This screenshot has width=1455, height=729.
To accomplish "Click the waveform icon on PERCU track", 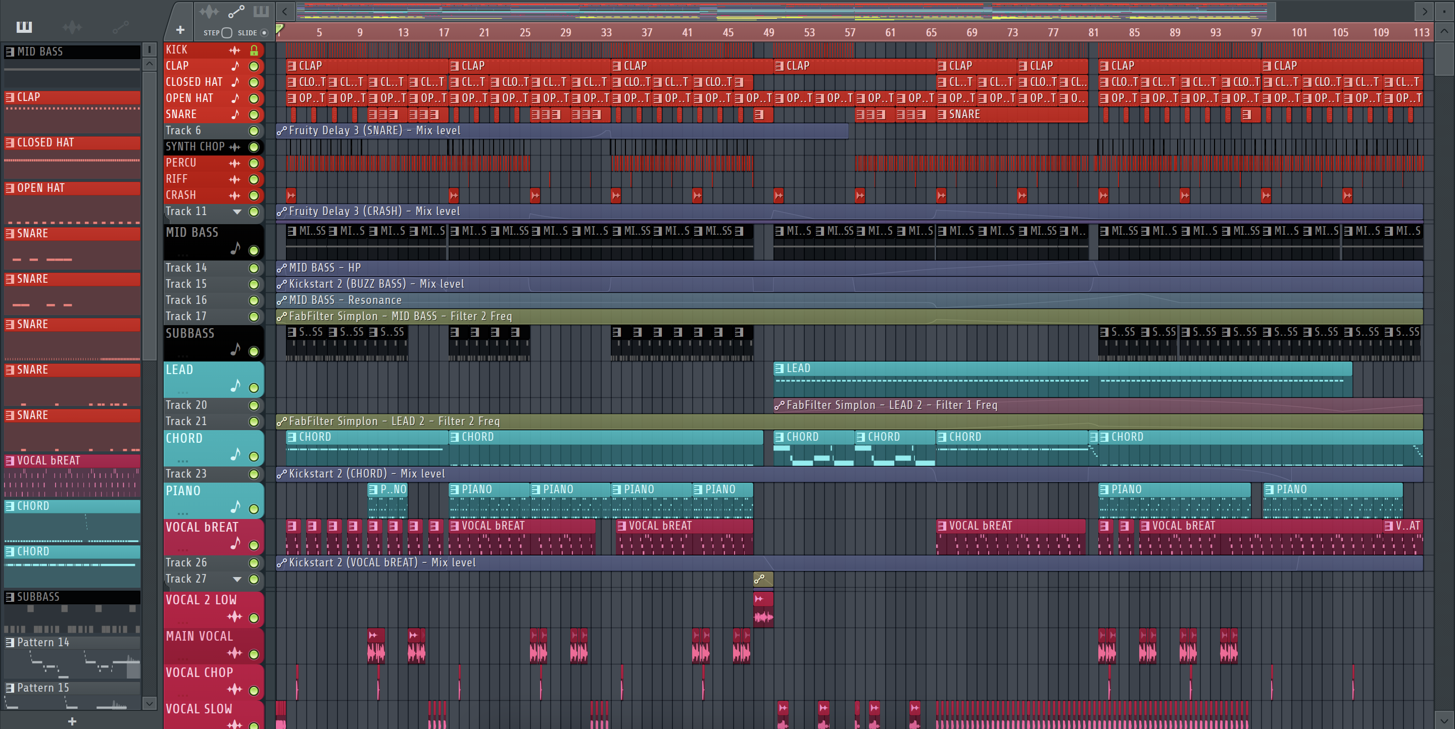I will click(234, 163).
